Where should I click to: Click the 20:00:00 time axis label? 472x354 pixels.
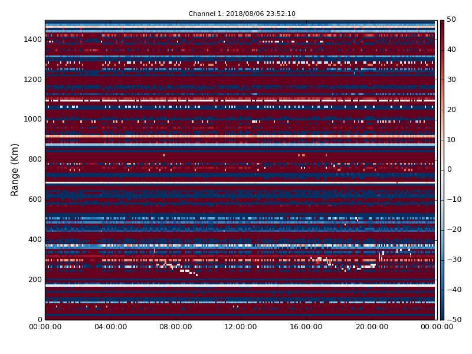[x=372, y=327]
